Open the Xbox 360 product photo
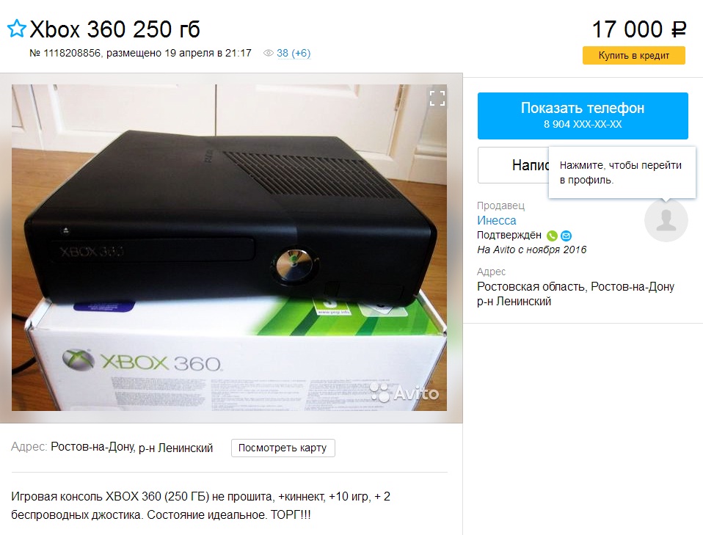Screen dimensions: 703x535 tap(229, 247)
